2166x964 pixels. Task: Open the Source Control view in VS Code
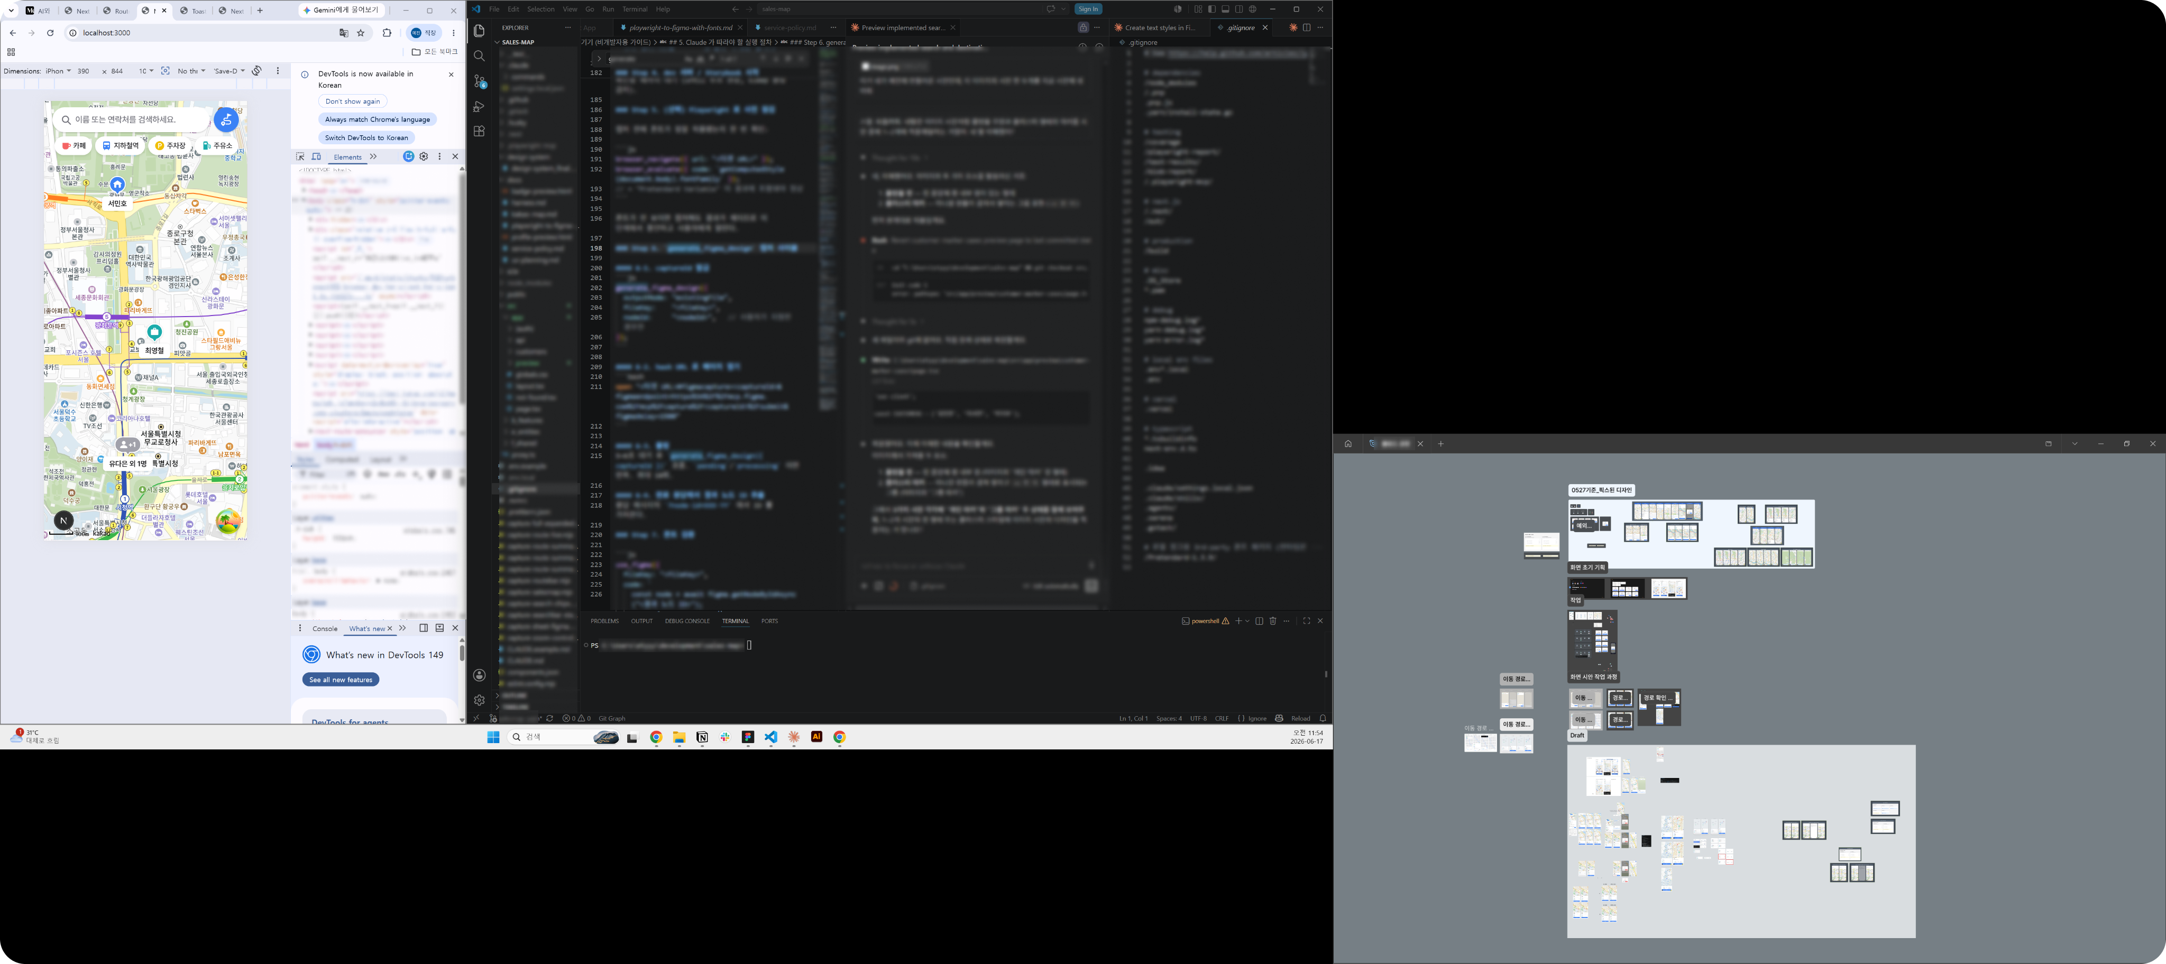tap(479, 81)
